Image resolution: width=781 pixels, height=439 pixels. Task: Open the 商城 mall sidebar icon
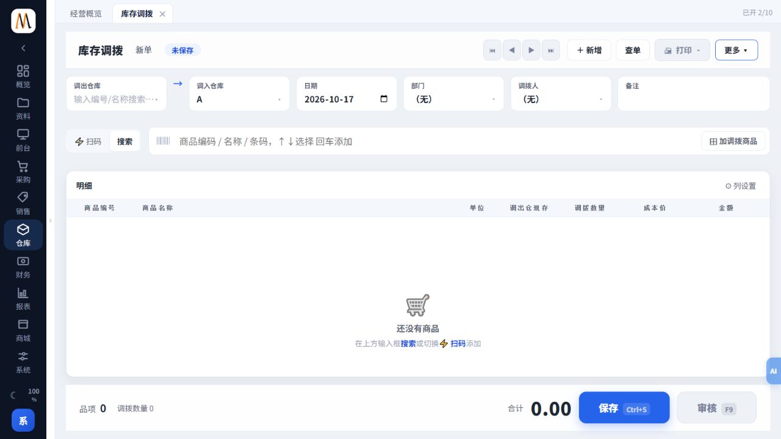[x=23, y=330]
